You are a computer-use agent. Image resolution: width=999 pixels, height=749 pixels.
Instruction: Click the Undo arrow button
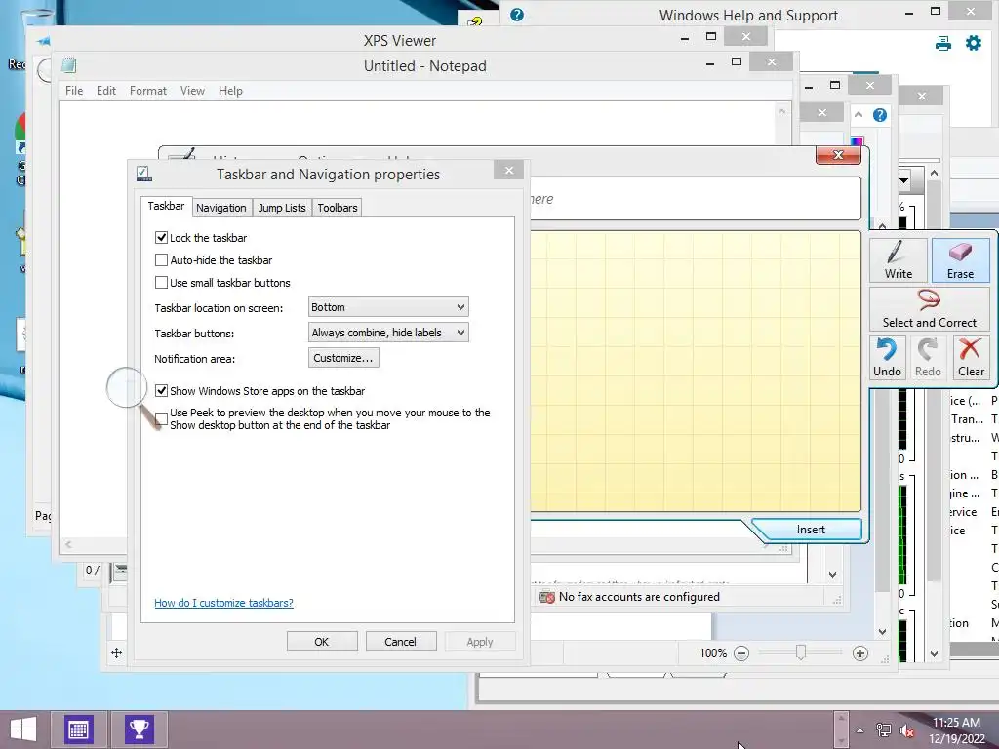887,358
